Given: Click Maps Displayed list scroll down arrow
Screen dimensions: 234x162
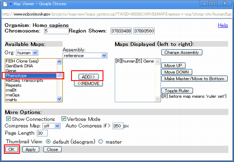Looking at the screenshot, I should pos(158,99).
